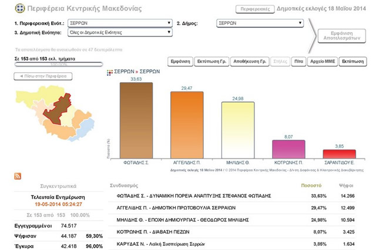The width and height of the screenshot is (376, 250).
Task: Open the Αρχείο ΜΜΕ file
Action: point(323,61)
